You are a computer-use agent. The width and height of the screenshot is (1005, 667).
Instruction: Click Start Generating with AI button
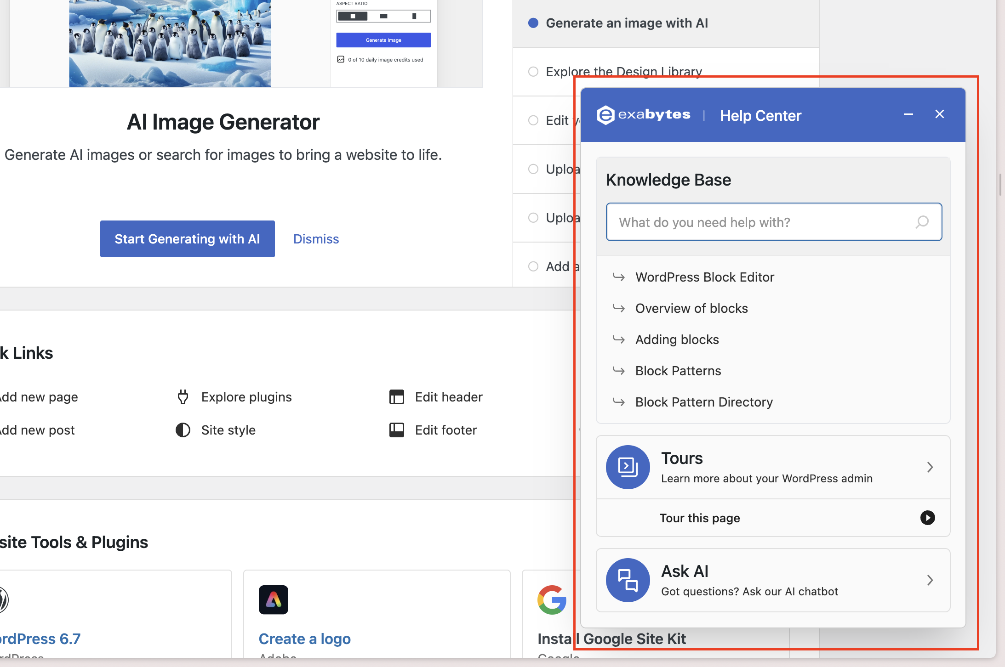click(188, 239)
